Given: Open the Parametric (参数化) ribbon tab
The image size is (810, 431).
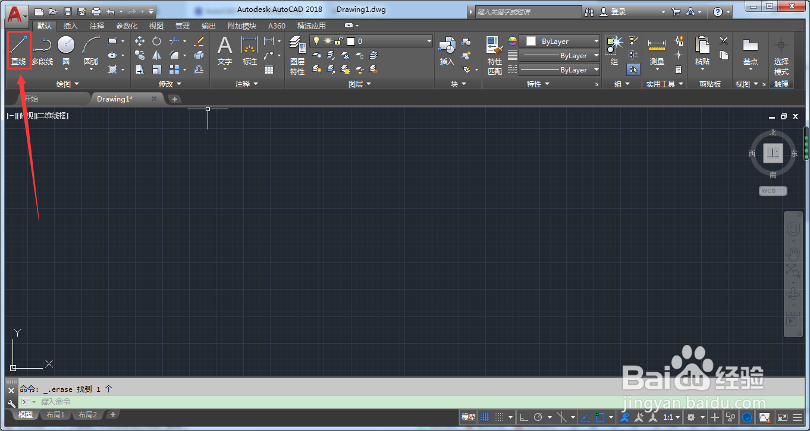Looking at the screenshot, I should click(x=127, y=26).
